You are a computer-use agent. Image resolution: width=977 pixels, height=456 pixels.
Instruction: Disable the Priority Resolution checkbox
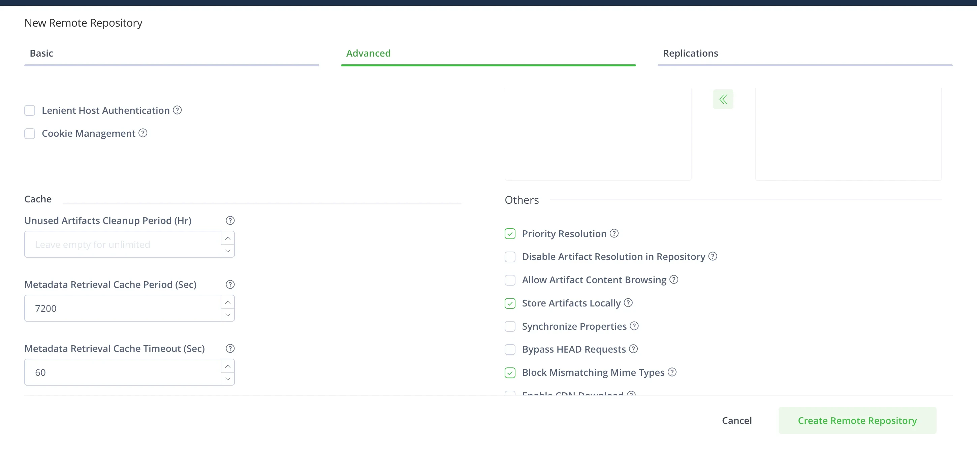click(510, 233)
